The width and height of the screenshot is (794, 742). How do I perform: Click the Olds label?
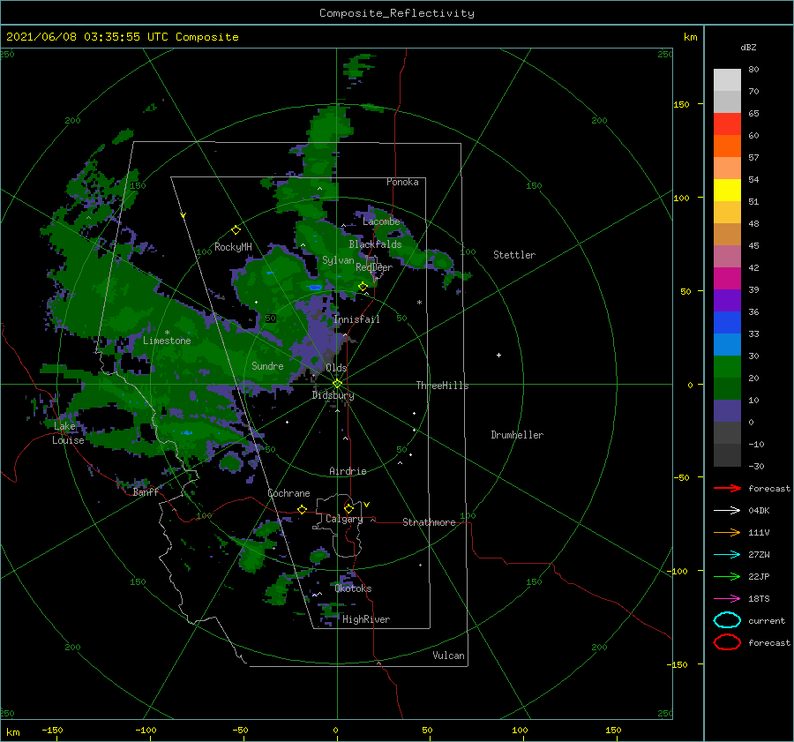pyautogui.click(x=336, y=368)
